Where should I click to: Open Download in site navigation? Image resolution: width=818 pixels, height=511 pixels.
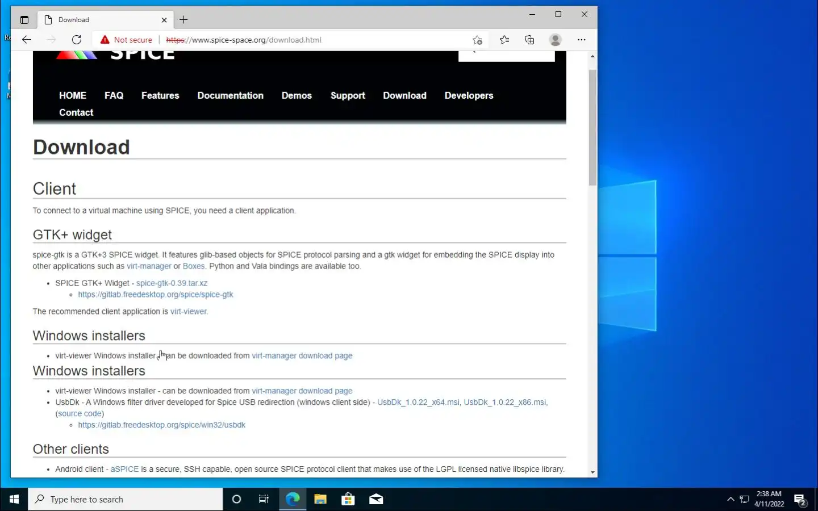coord(404,95)
